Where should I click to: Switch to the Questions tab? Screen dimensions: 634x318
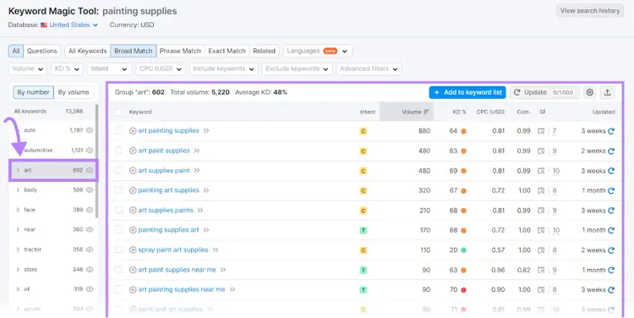pyautogui.click(x=42, y=51)
